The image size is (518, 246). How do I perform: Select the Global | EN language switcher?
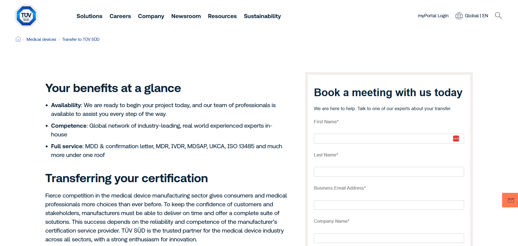pos(476,16)
